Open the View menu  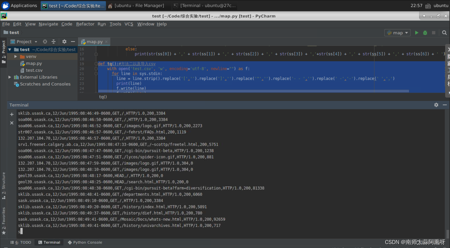pyautogui.click(x=30, y=24)
